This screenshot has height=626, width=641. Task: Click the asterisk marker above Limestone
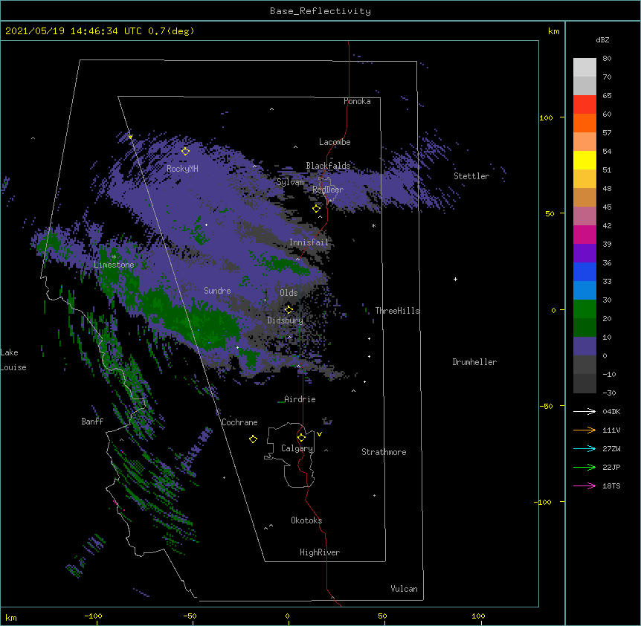(114, 256)
